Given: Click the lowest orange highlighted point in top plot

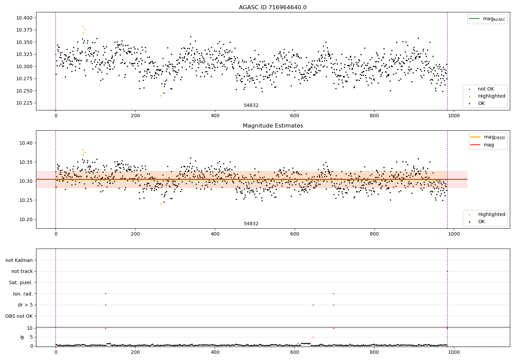Looking at the screenshot, I should click(x=160, y=96).
